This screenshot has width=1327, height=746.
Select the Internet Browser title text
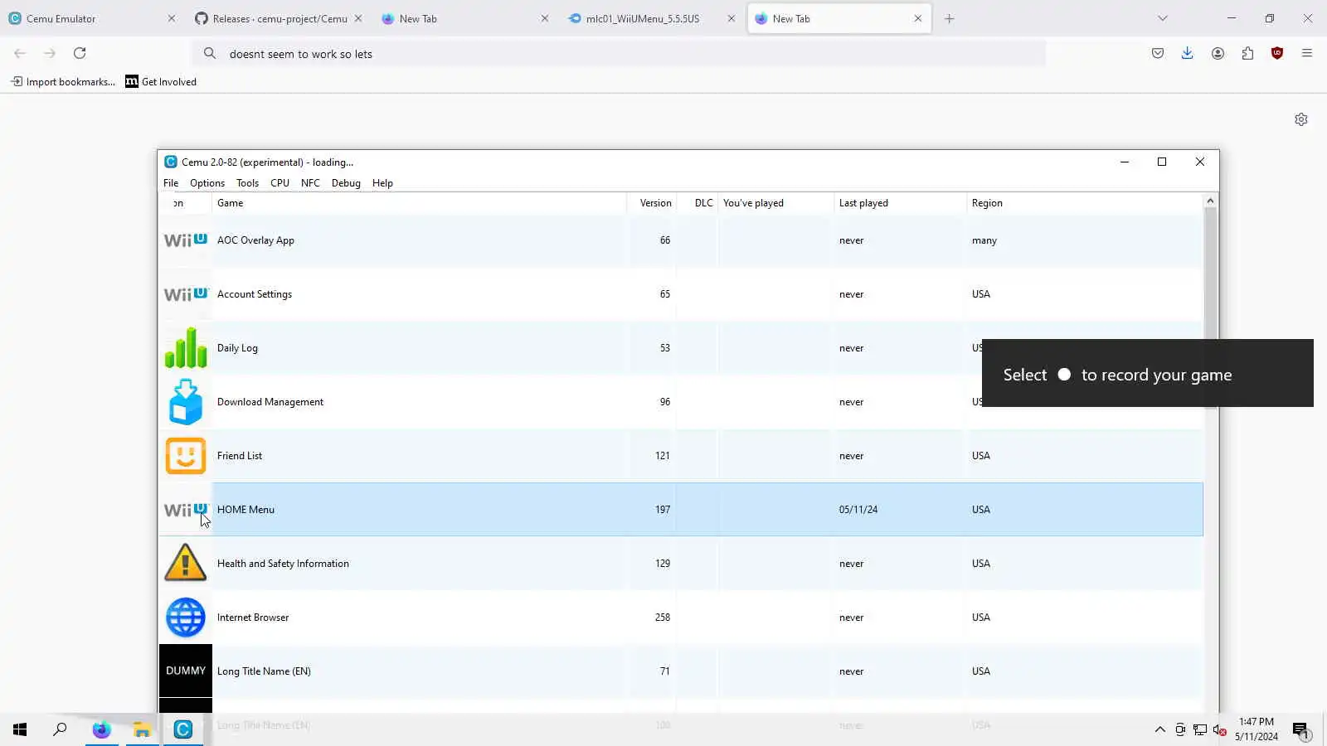tap(253, 618)
